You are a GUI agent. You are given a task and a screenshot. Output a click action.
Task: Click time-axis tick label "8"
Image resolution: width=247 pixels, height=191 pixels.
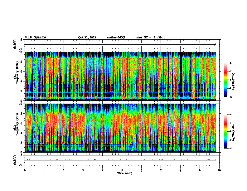pos(180,170)
